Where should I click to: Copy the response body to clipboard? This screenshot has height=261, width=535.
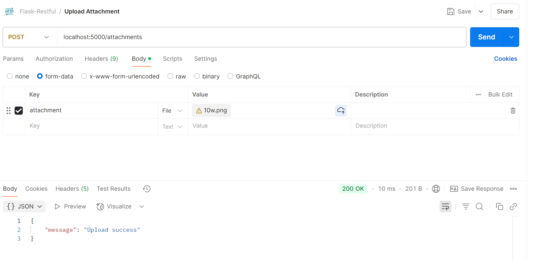tap(499, 207)
